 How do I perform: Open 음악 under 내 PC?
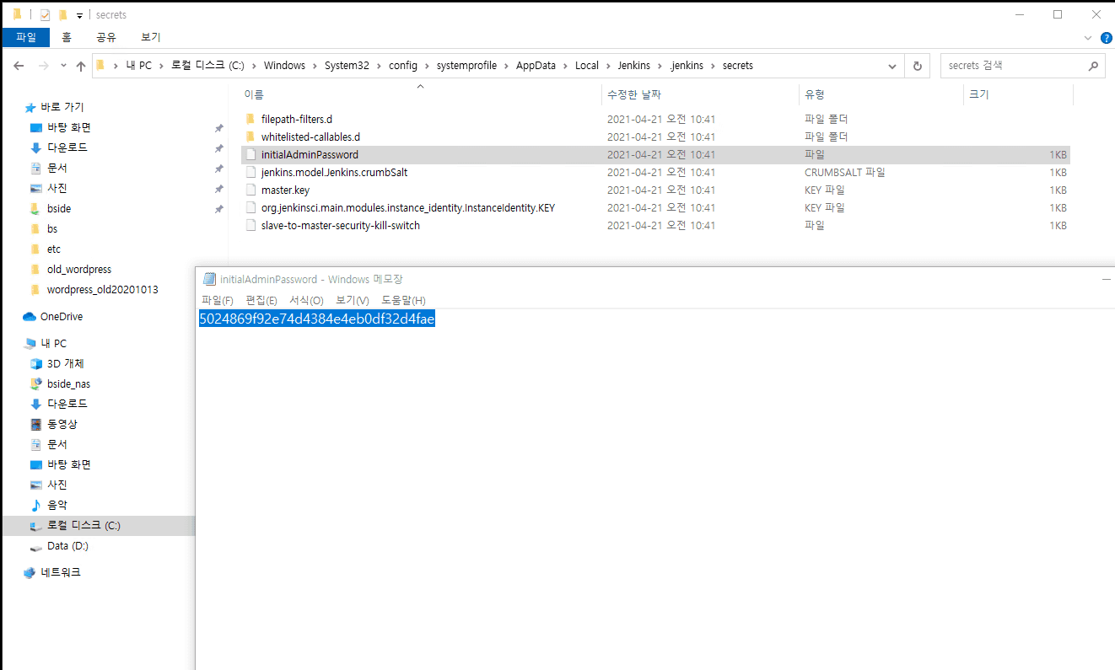[57, 506]
